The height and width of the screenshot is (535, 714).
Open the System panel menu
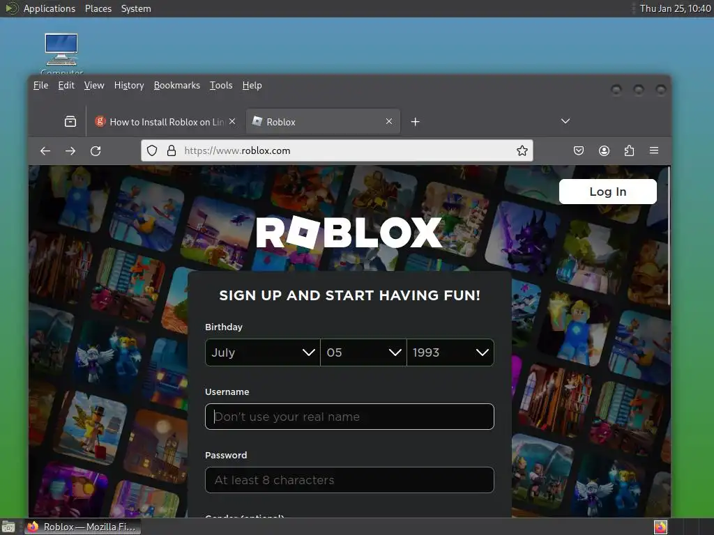click(x=136, y=8)
